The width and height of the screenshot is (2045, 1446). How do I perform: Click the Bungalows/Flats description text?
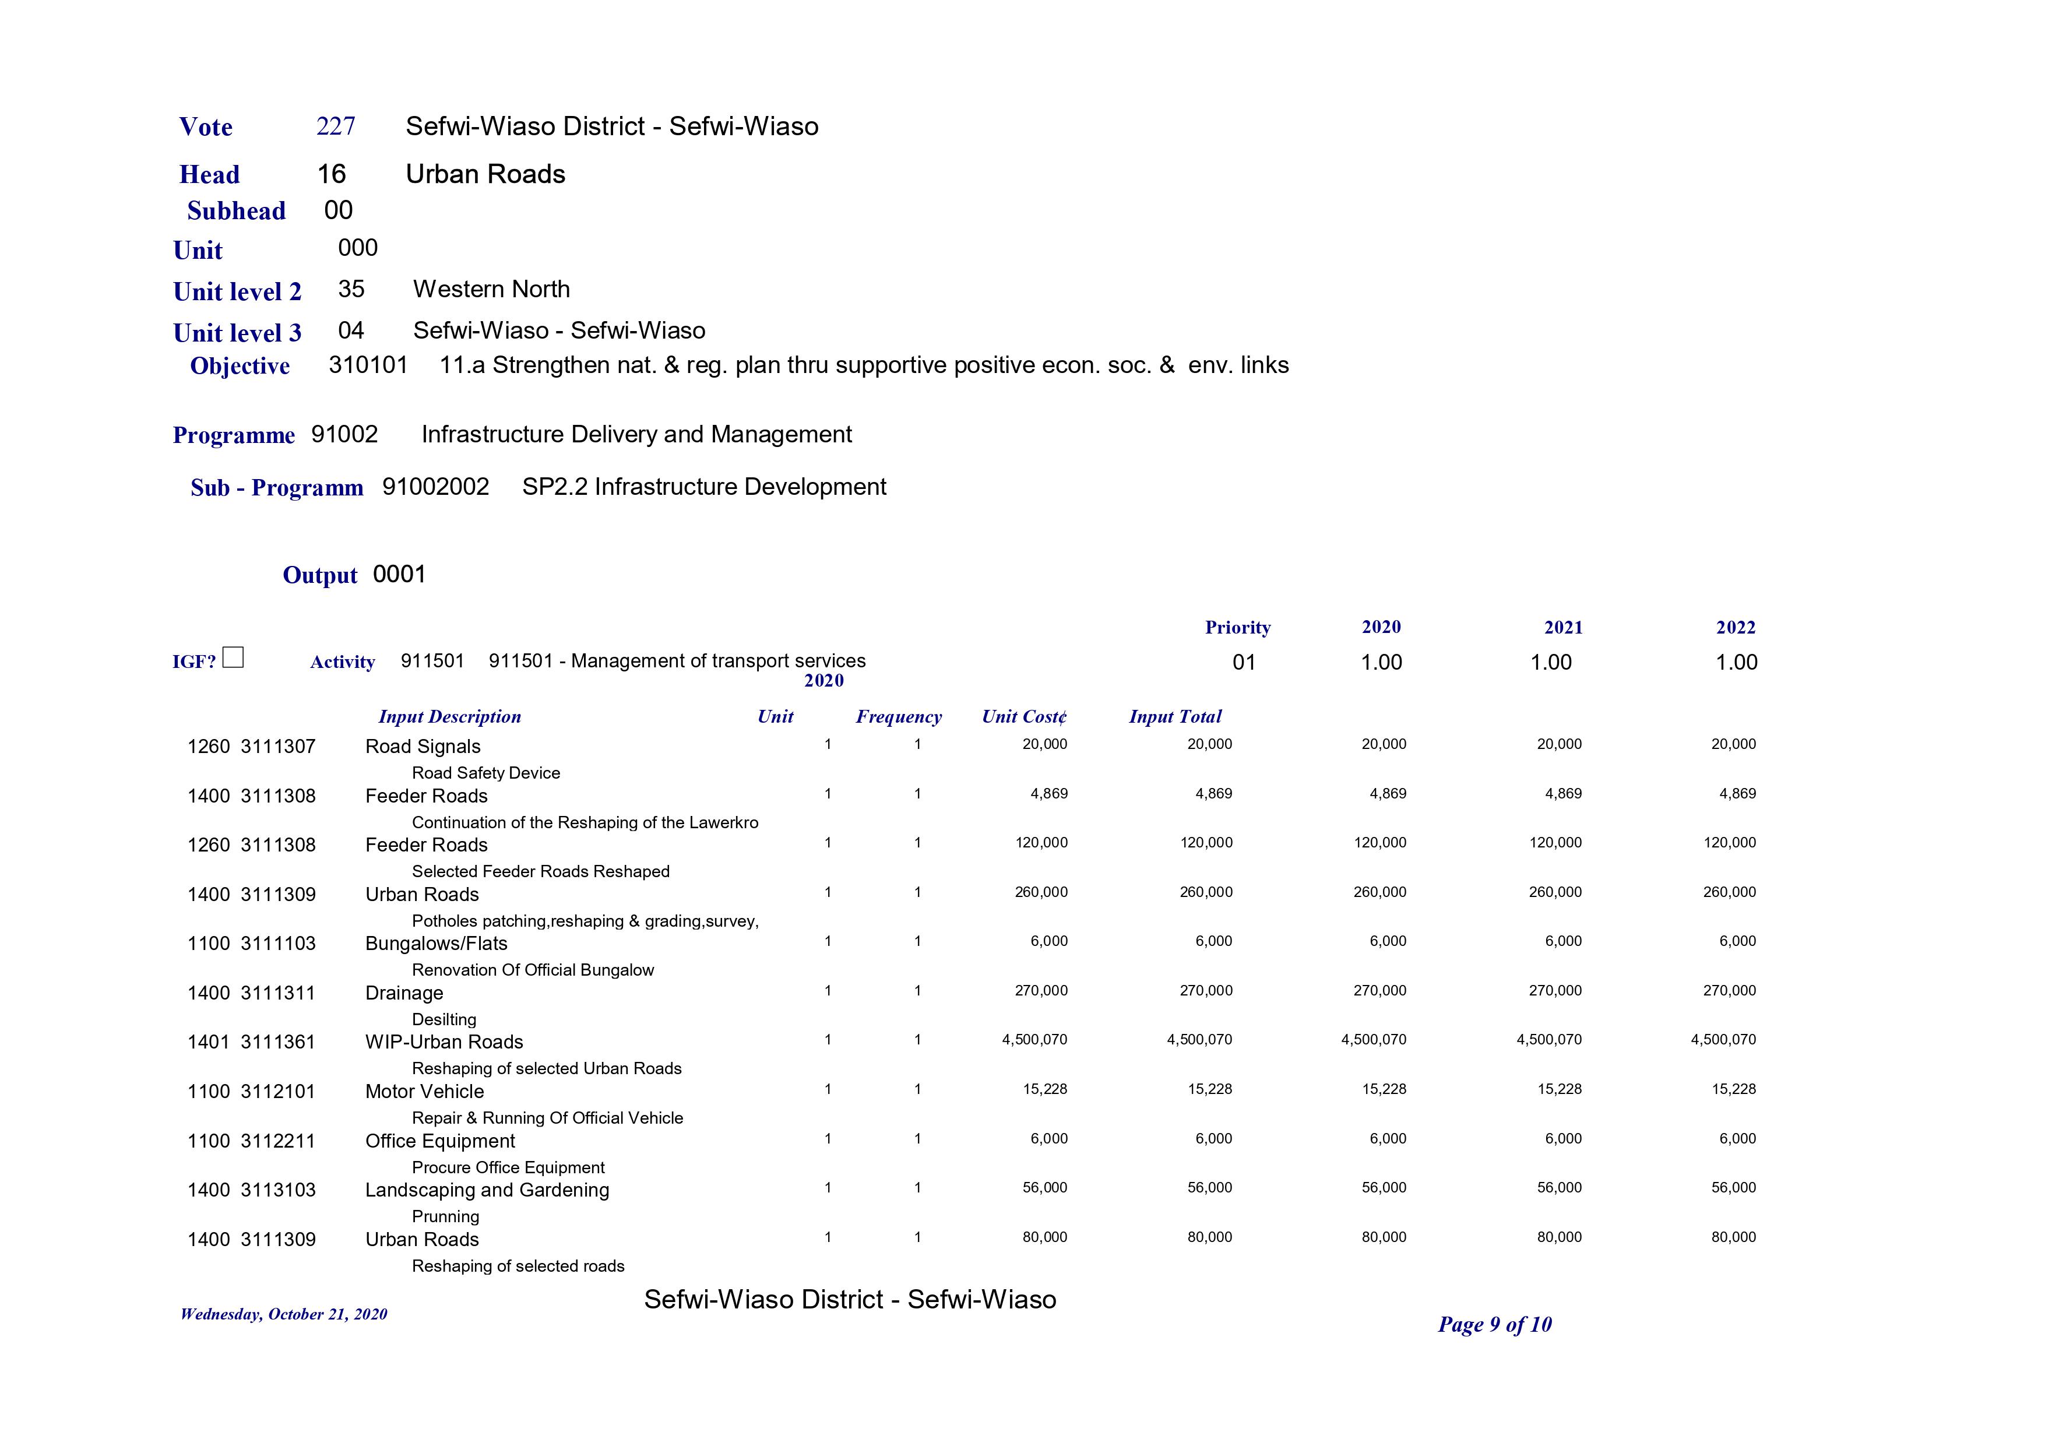pyautogui.click(x=435, y=944)
